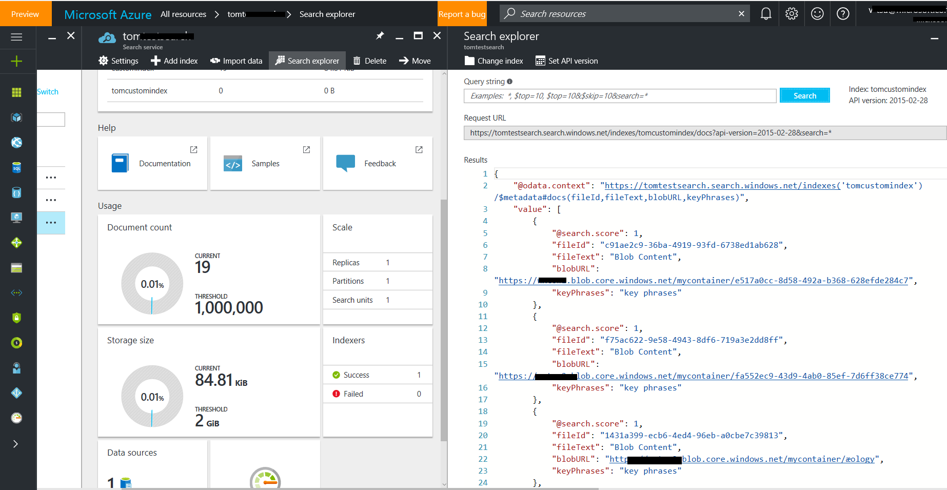Click the blue Search button

804,95
